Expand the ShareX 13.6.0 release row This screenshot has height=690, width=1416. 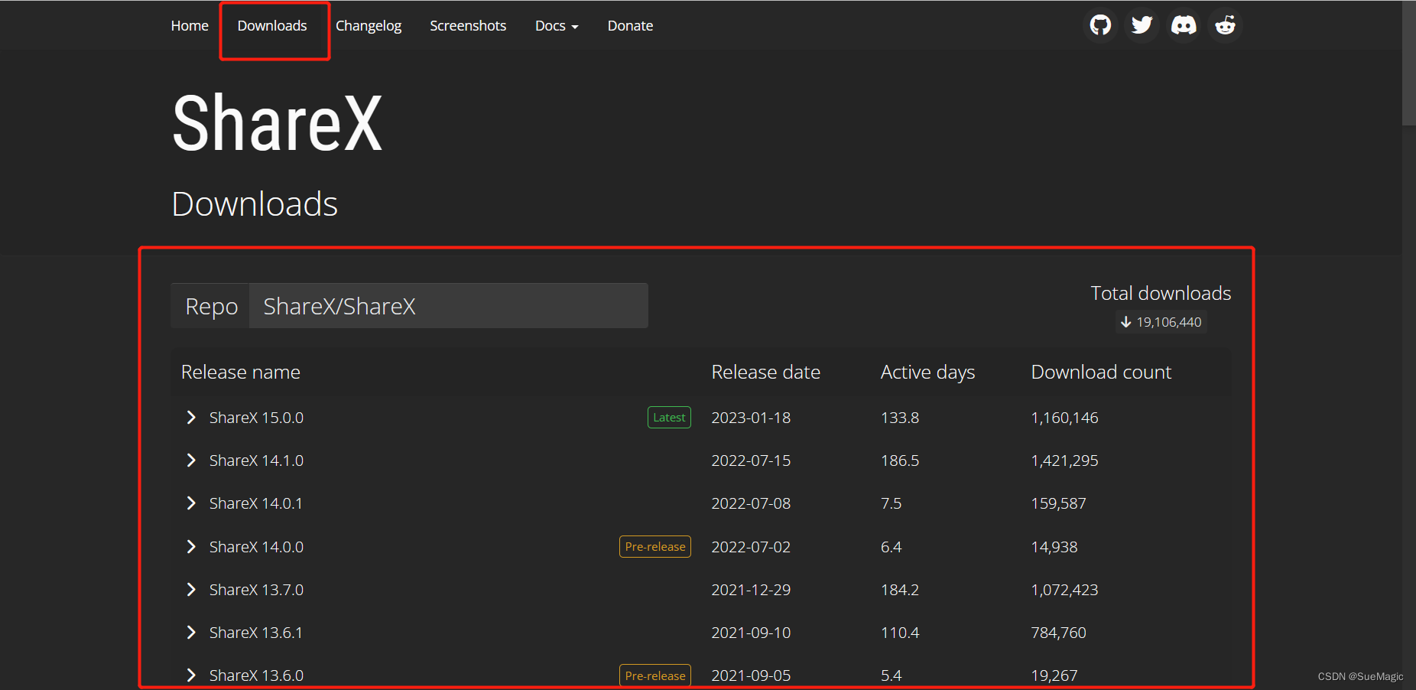191,675
